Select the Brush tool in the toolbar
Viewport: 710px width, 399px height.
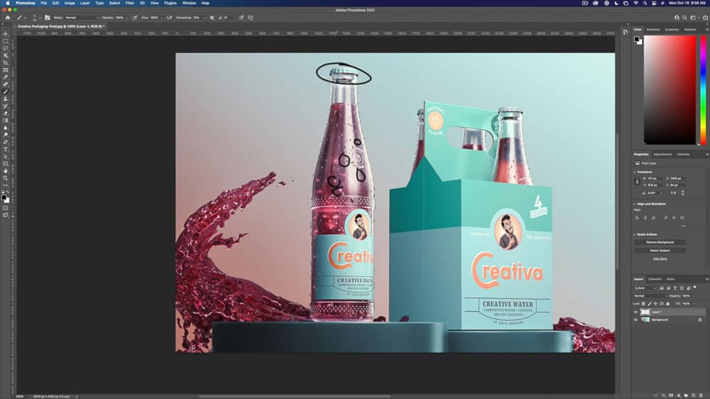pyautogui.click(x=6, y=91)
